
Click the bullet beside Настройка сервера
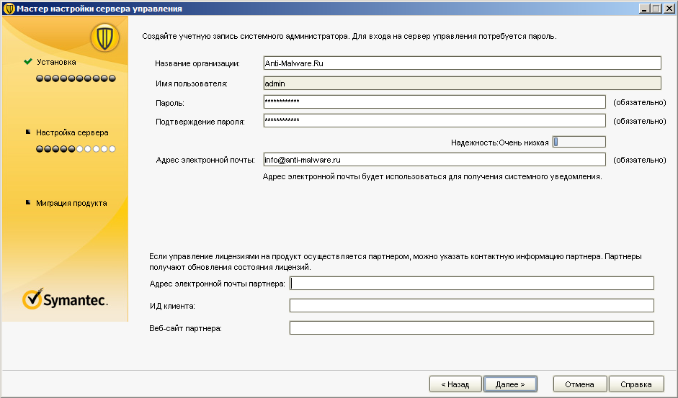click(28, 132)
